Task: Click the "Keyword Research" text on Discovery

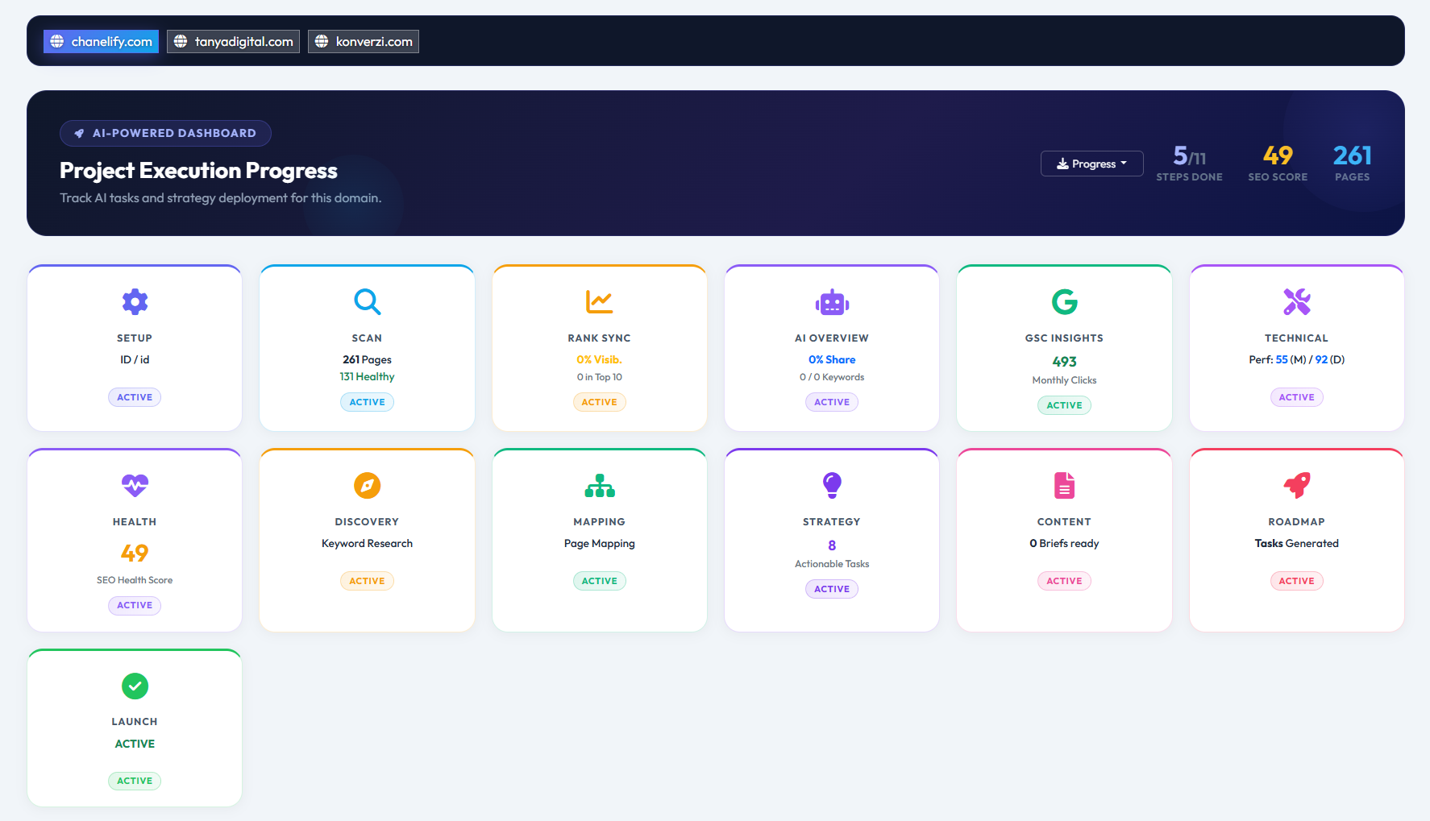Action: [x=367, y=543]
